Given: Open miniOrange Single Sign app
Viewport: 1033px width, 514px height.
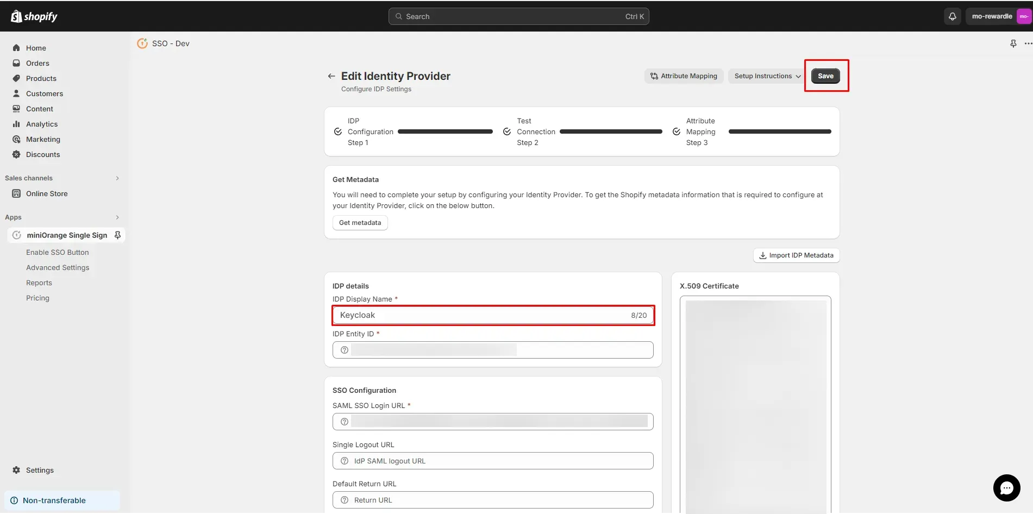Looking at the screenshot, I should [x=67, y=235].
